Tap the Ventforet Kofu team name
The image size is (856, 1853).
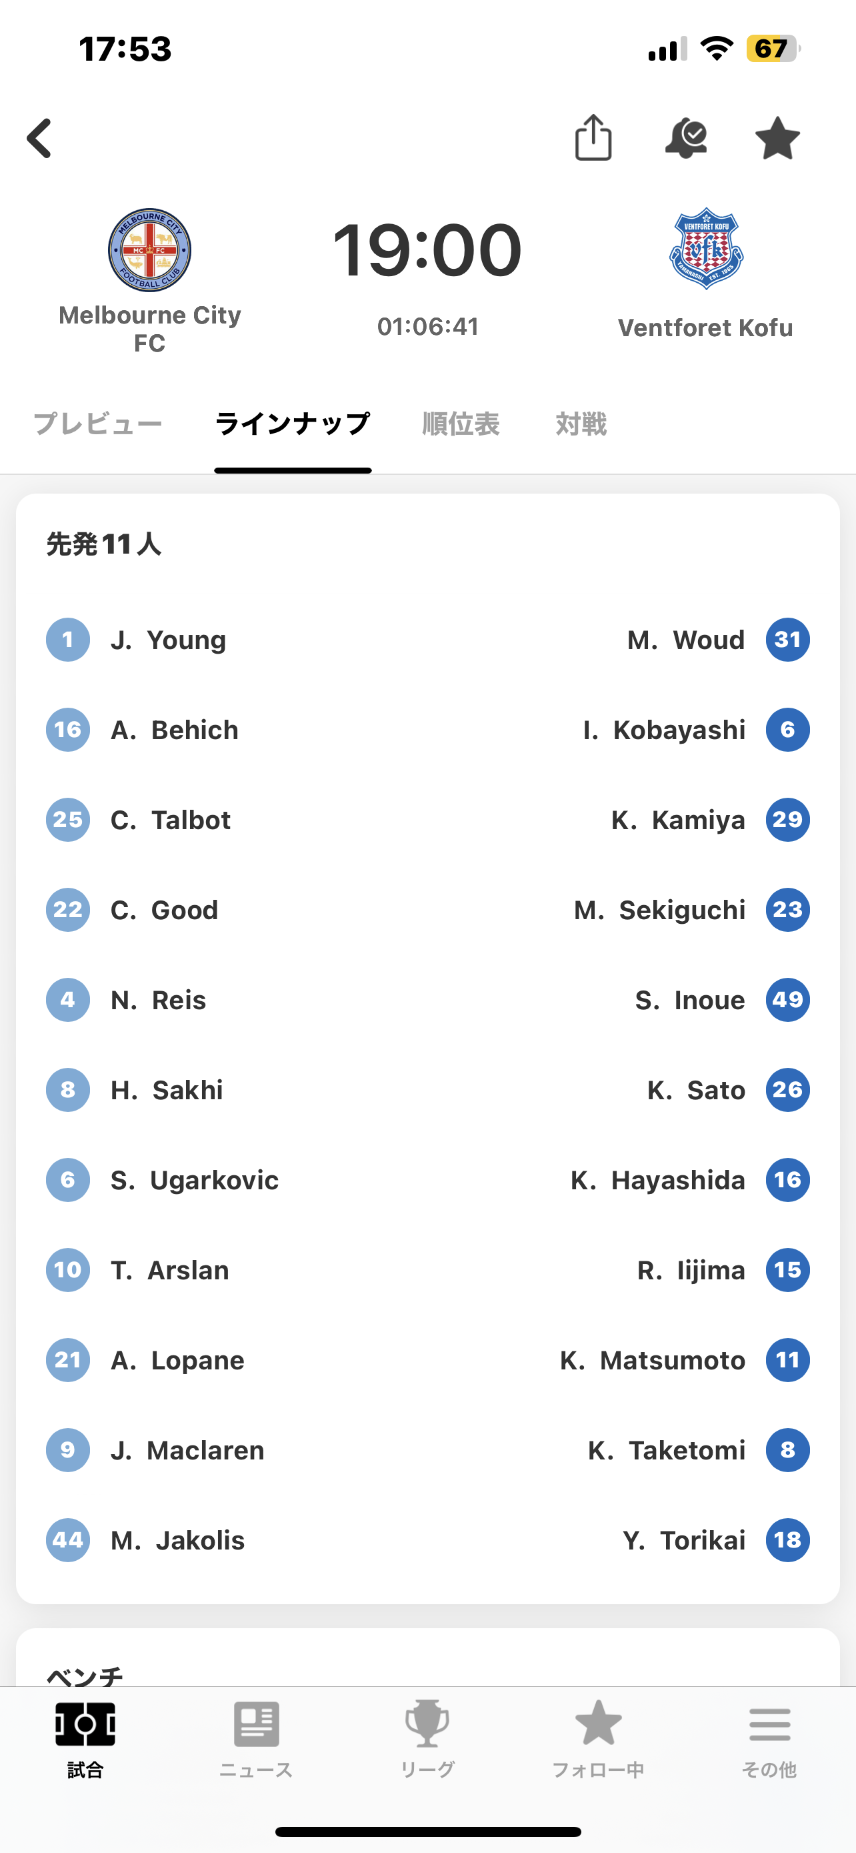(x=705, y=328)
